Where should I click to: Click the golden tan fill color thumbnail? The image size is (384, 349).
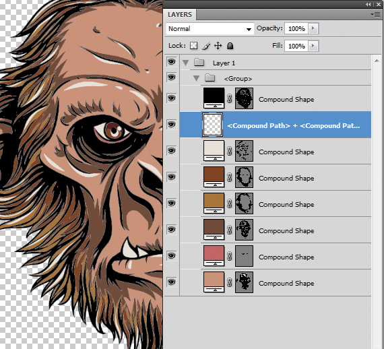(214, 203)
